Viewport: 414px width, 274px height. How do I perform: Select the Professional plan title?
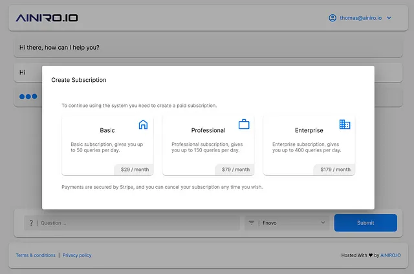pyautogui.click(x=208, y=130)
